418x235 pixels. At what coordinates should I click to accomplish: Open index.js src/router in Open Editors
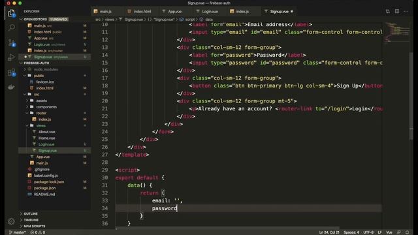coord(48,51)
